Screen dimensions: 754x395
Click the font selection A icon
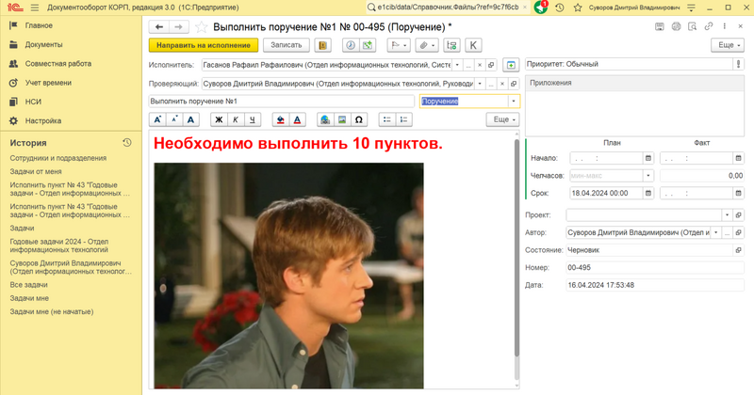(191, 119)
